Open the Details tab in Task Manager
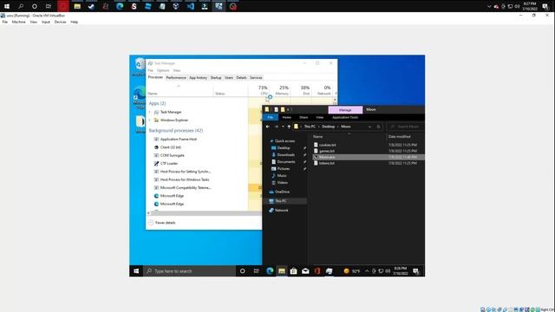The width and height of the screenshot is (555, 312). [241, 77]
